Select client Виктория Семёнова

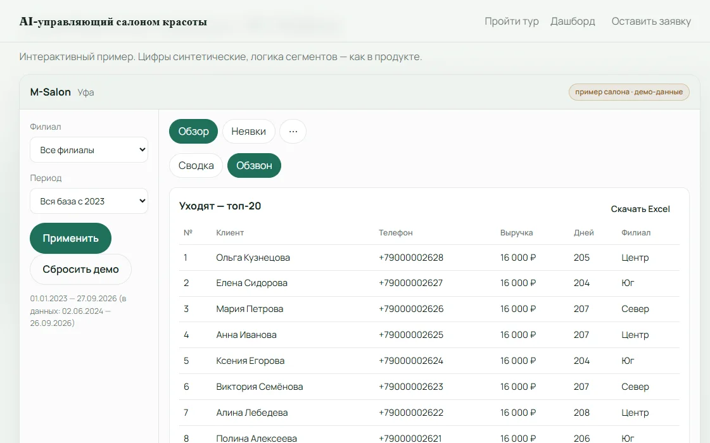click(260, 387)
